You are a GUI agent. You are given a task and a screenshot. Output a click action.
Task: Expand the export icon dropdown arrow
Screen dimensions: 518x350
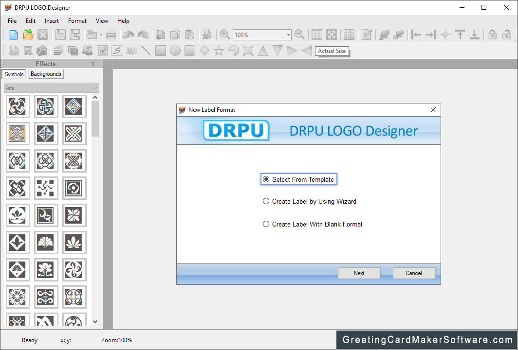101,35
